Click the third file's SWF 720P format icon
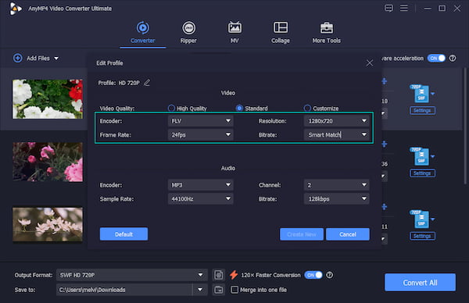469x303 pixels. coord(421,219)
